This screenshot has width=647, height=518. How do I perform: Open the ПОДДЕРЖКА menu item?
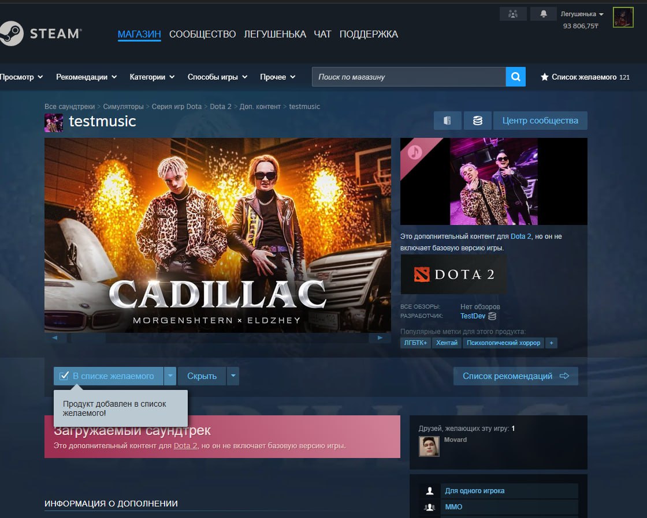coord(369,34)
